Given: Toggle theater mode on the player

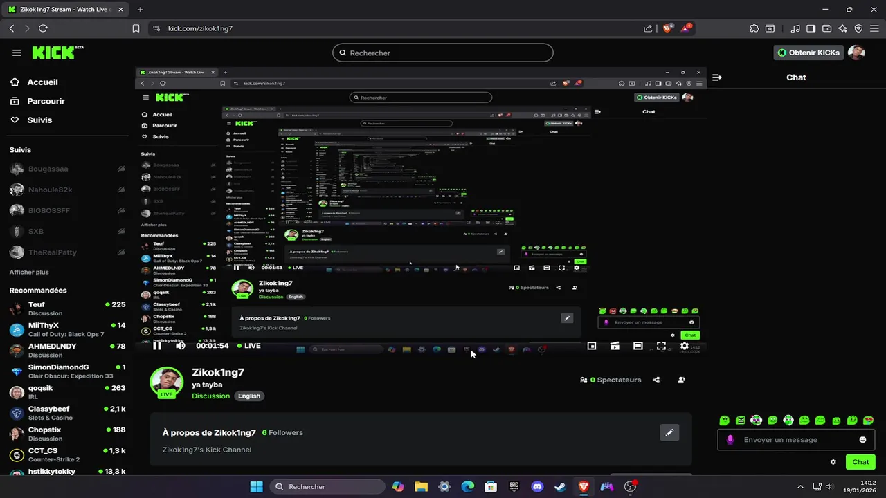Looking at the screenshot, I should coord(638,346).
